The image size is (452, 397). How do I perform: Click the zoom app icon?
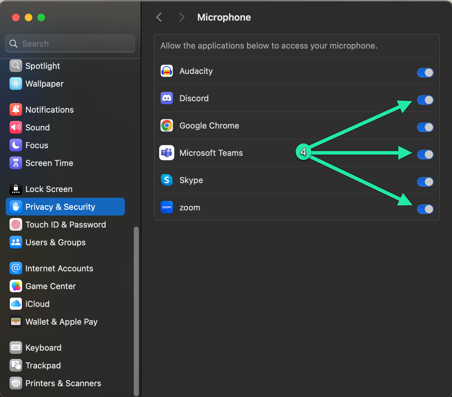coord(167,208)
